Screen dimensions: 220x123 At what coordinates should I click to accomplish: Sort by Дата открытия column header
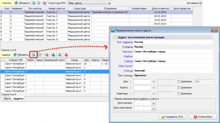[x=160, y=9]
